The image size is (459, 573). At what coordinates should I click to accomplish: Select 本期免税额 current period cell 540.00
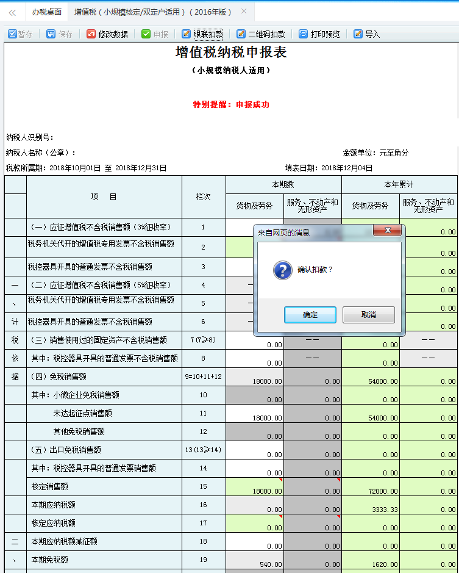[x=254, y=560]
